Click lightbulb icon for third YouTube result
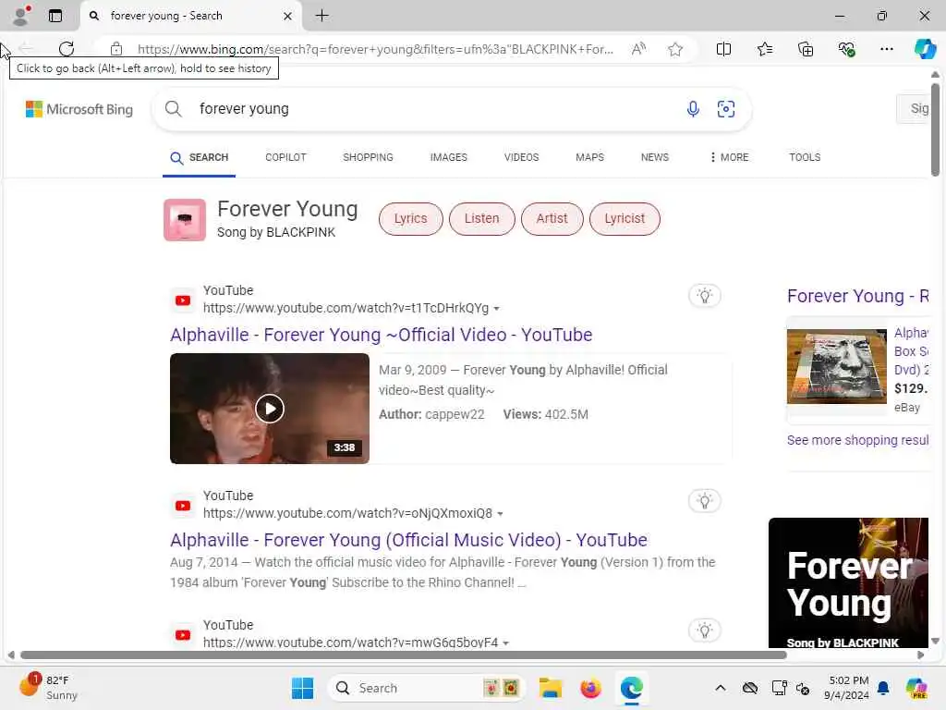Viewport: 946px width, 710px height. [705, 630]
